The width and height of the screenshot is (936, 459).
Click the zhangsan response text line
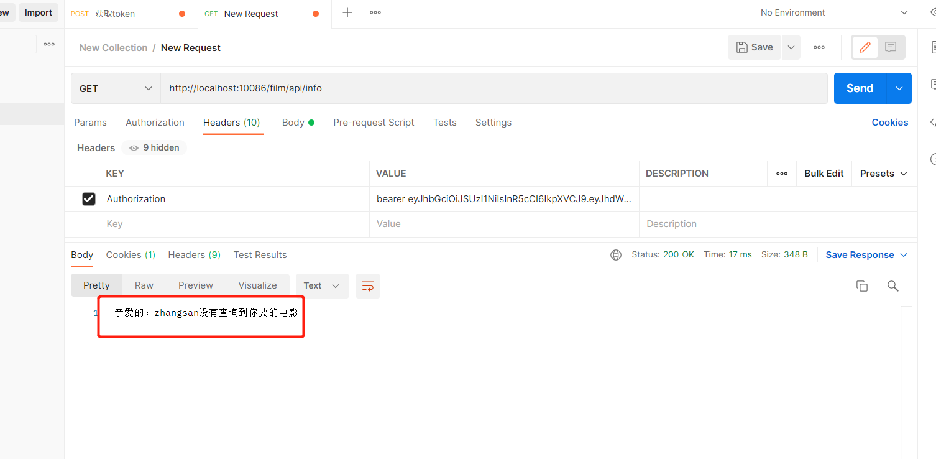coord(206,313)
